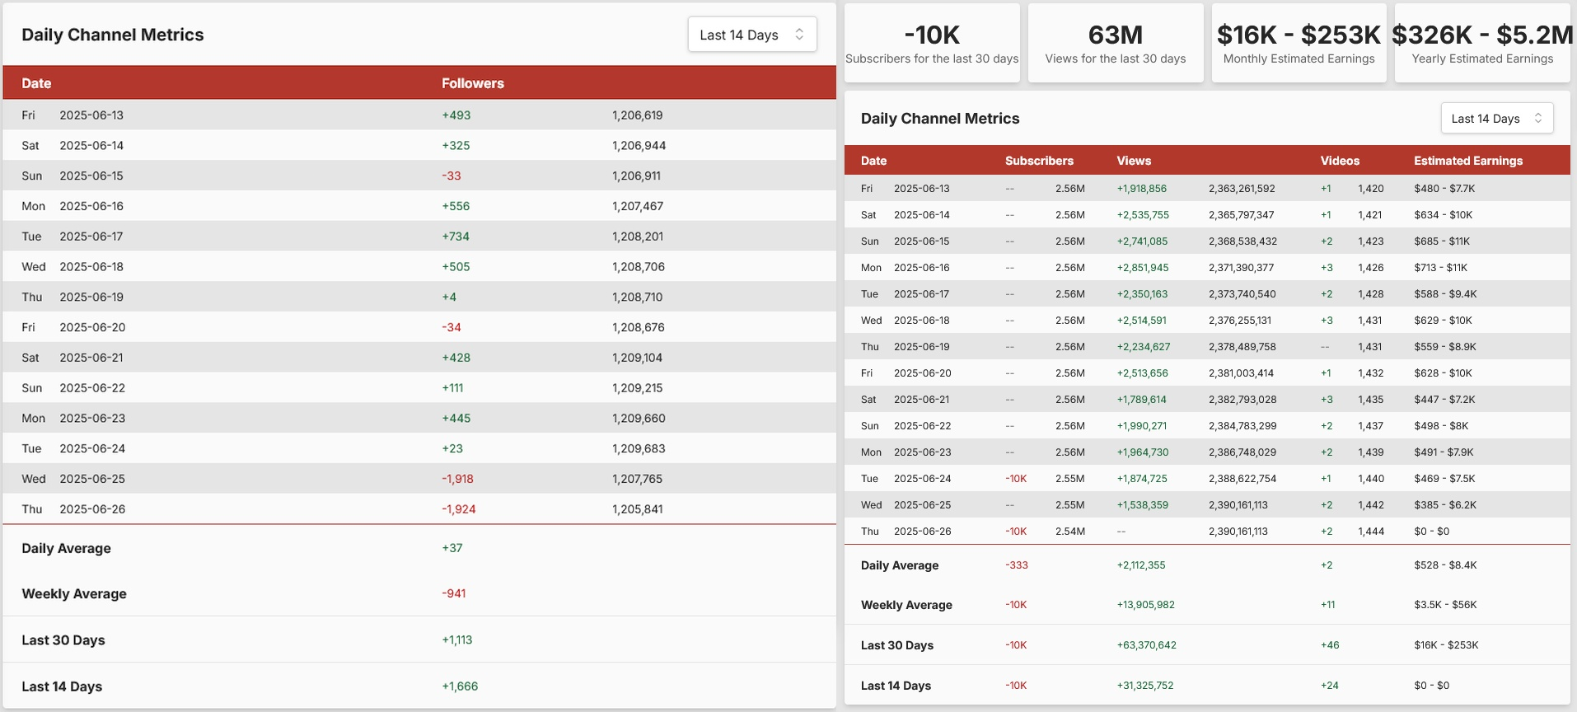Viewport: 1577px width, 712px height.
Task: Click the Estimated Earnings column header
Action: coord(1468,161)
